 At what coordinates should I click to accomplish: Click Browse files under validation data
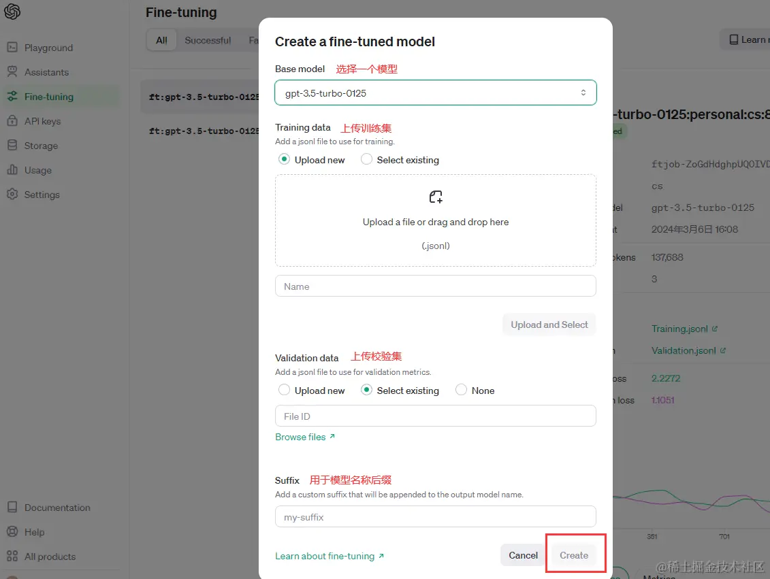pyautogui.click(x=300, y=436)
